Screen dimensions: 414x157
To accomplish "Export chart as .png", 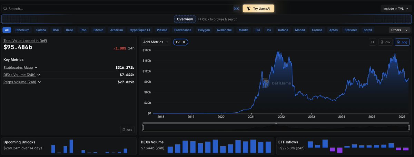I will 402,42.
